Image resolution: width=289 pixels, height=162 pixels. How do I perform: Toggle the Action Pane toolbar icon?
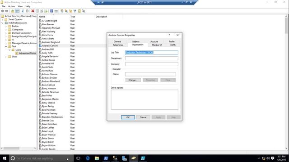point(56,11)
